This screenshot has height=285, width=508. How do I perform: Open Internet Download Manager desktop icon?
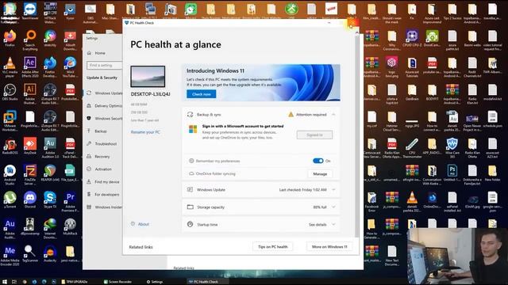(50, 228)
